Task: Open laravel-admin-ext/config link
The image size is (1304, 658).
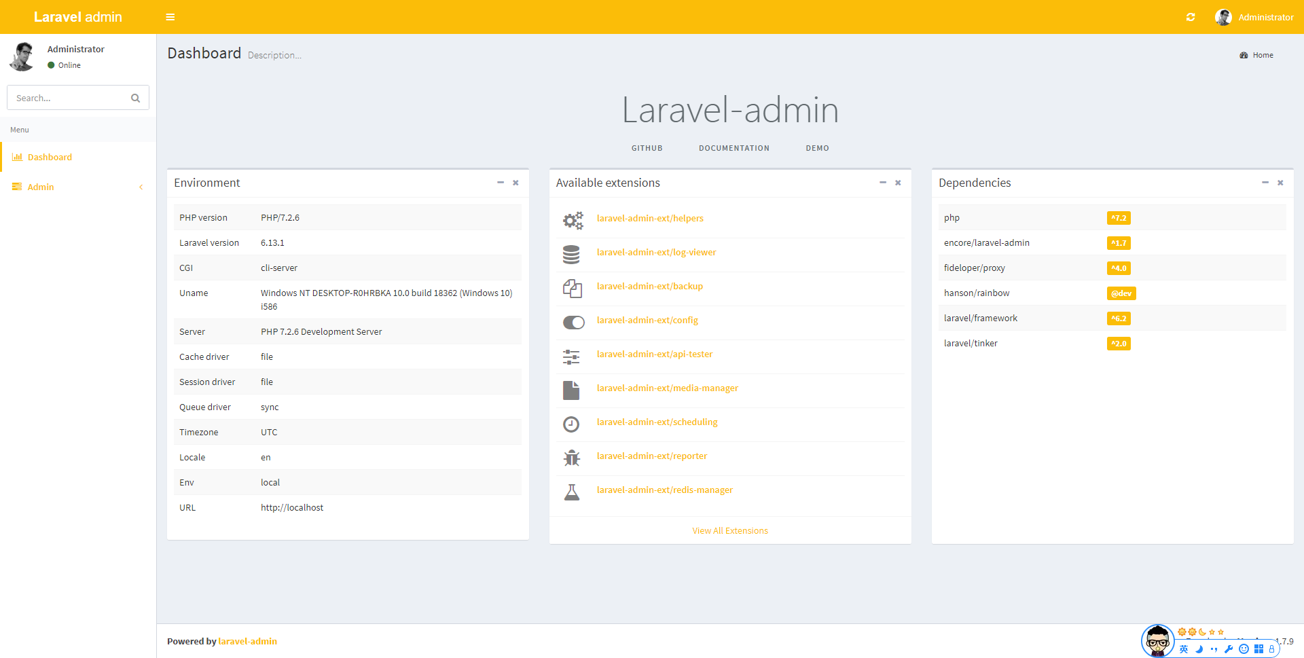Action: coord(647,320)
